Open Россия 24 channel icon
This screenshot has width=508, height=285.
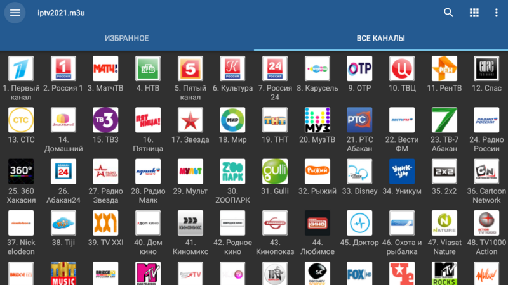pyautogui.click(x=275, y=68)
